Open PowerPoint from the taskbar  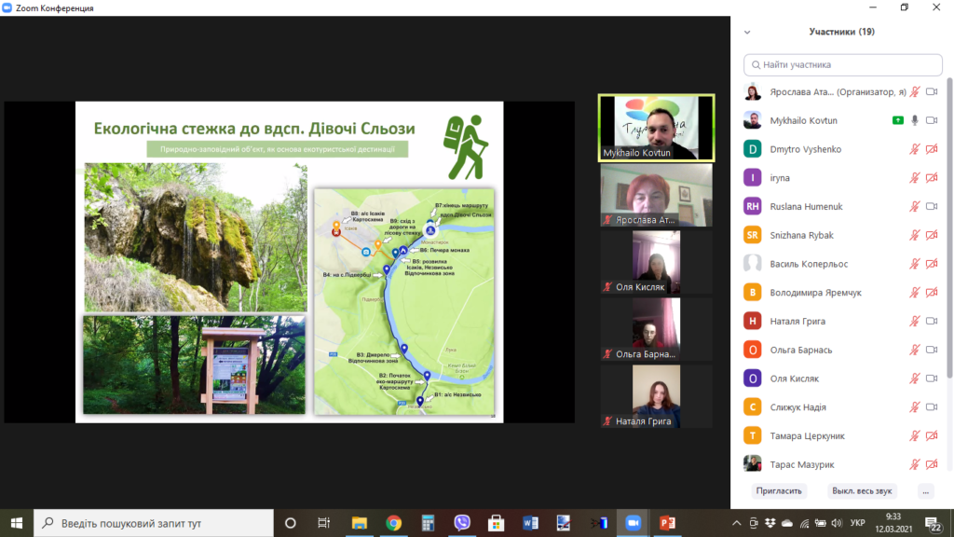click(667, 523)
